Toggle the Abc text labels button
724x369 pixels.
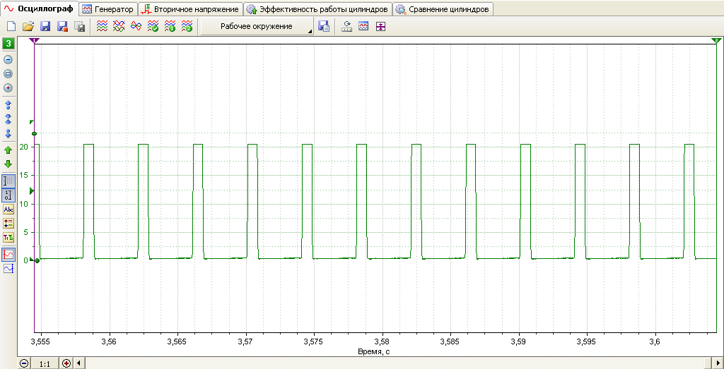pos(8,210)
